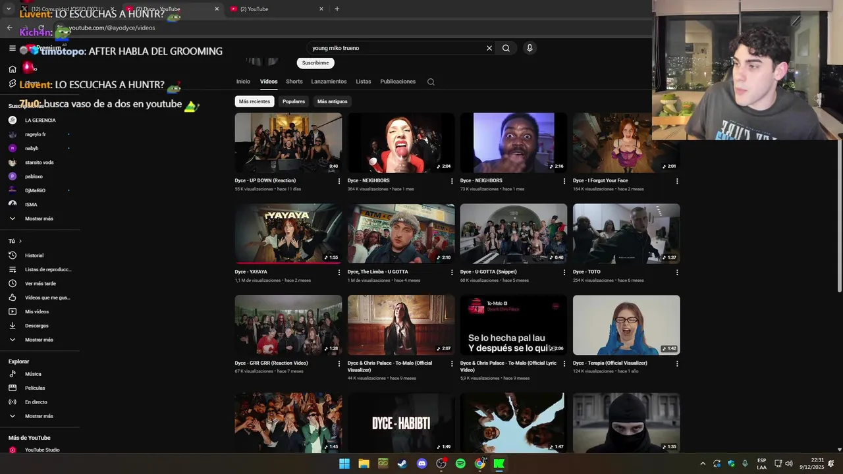Image resolution: width=843 pixels, height=474 pixels.
Task: Play DYCE - HABIBTI video thumbnail
Action: point(401,423)
